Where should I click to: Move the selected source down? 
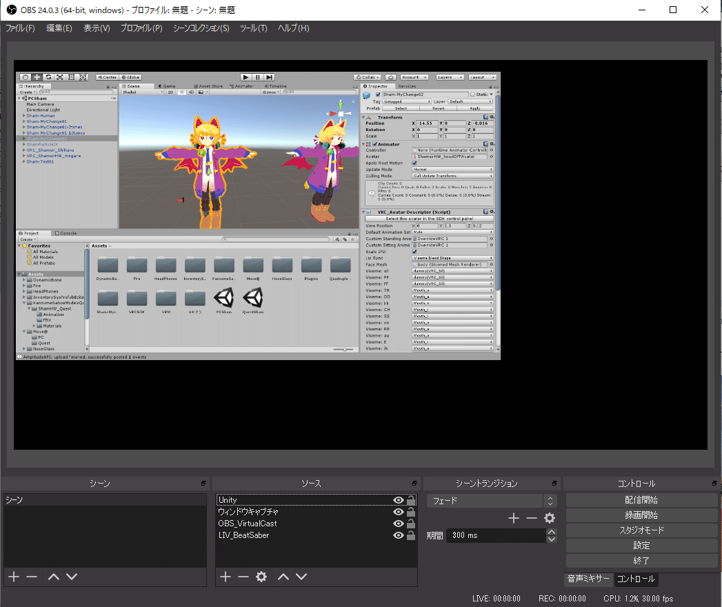point(301,577)
